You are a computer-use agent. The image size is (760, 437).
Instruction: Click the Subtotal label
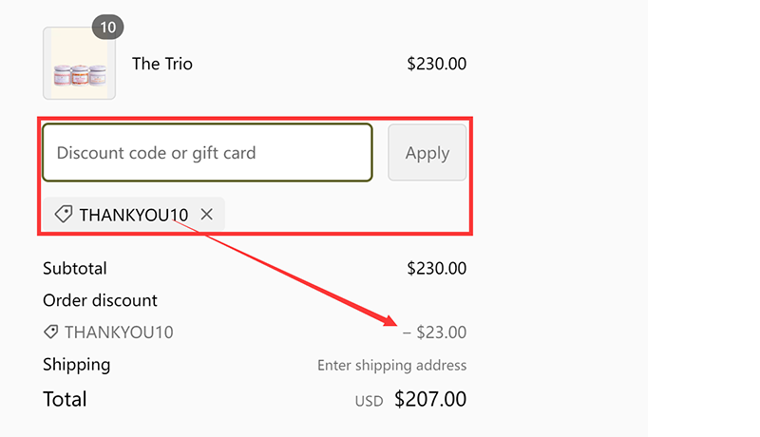[x=75, y=269]
